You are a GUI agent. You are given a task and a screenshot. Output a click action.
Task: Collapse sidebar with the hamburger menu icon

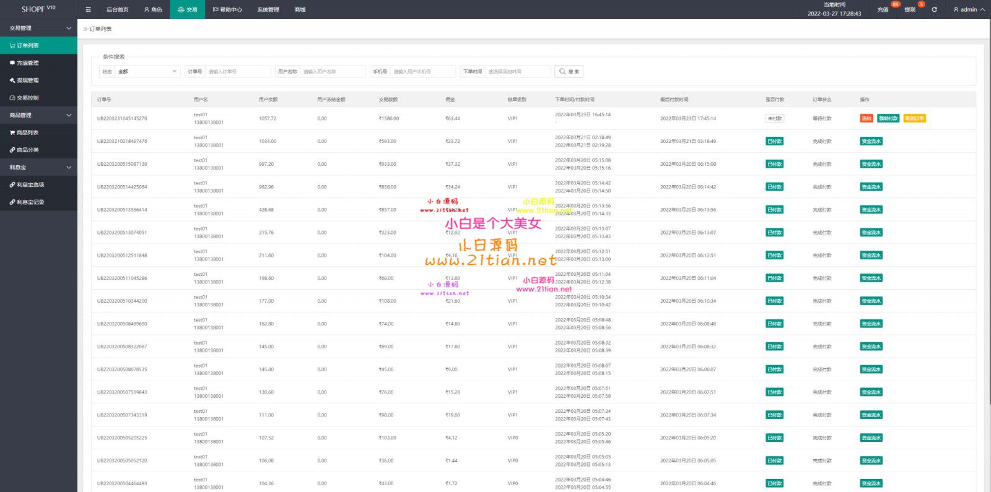pyautogui.click(x=88, y=9)
